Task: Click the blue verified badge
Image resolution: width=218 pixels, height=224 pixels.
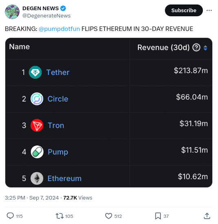Action: [x=63, y=8]
